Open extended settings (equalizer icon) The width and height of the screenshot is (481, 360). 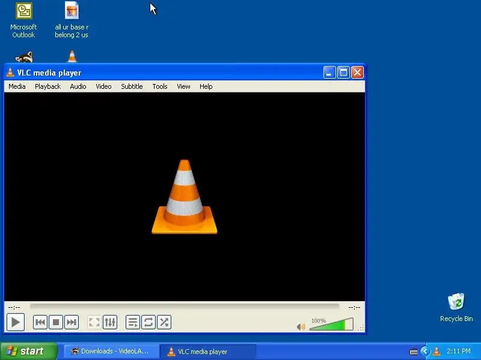click(x=110, y=322)
